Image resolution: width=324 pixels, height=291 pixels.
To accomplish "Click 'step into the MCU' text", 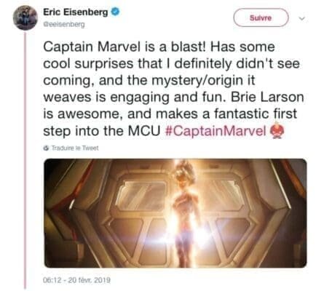I will pos(102,131).
